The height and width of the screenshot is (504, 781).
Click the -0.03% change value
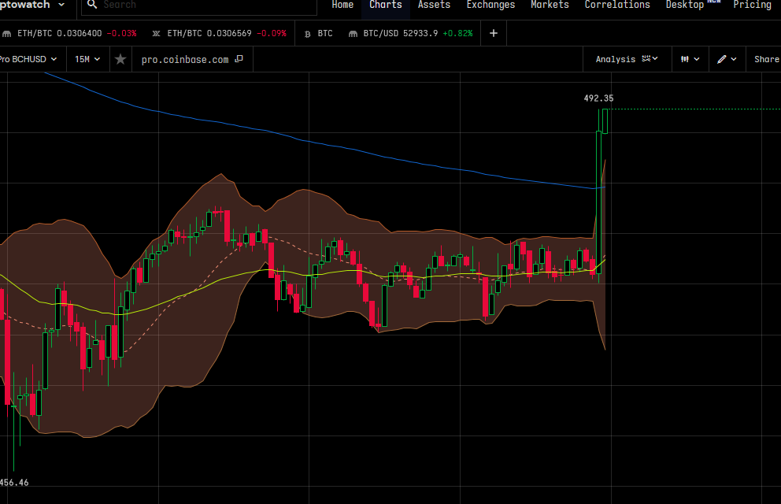(x=121, y=33)
